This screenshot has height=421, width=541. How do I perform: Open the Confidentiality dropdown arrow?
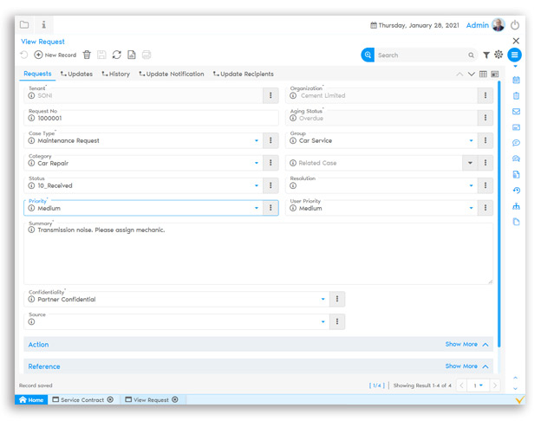coord(323,299)
